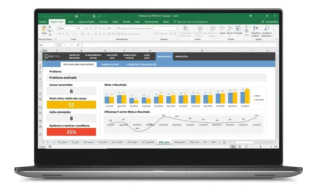Center-align text horizontally

coord(100,34)
